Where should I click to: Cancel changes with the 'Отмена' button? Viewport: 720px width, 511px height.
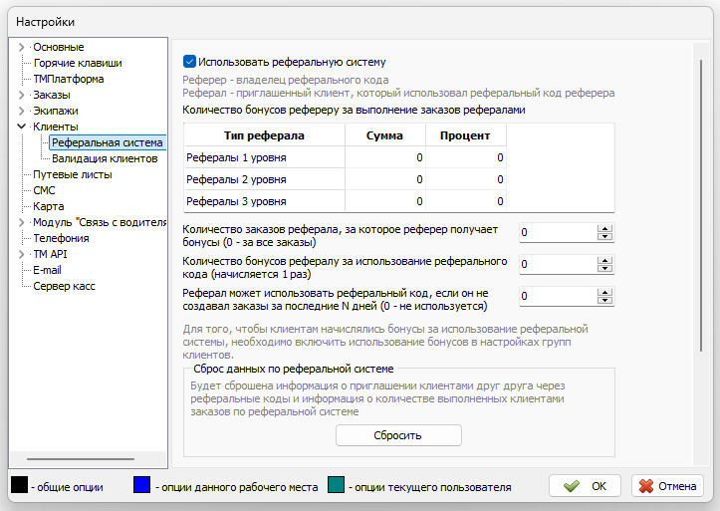(667, 487)
